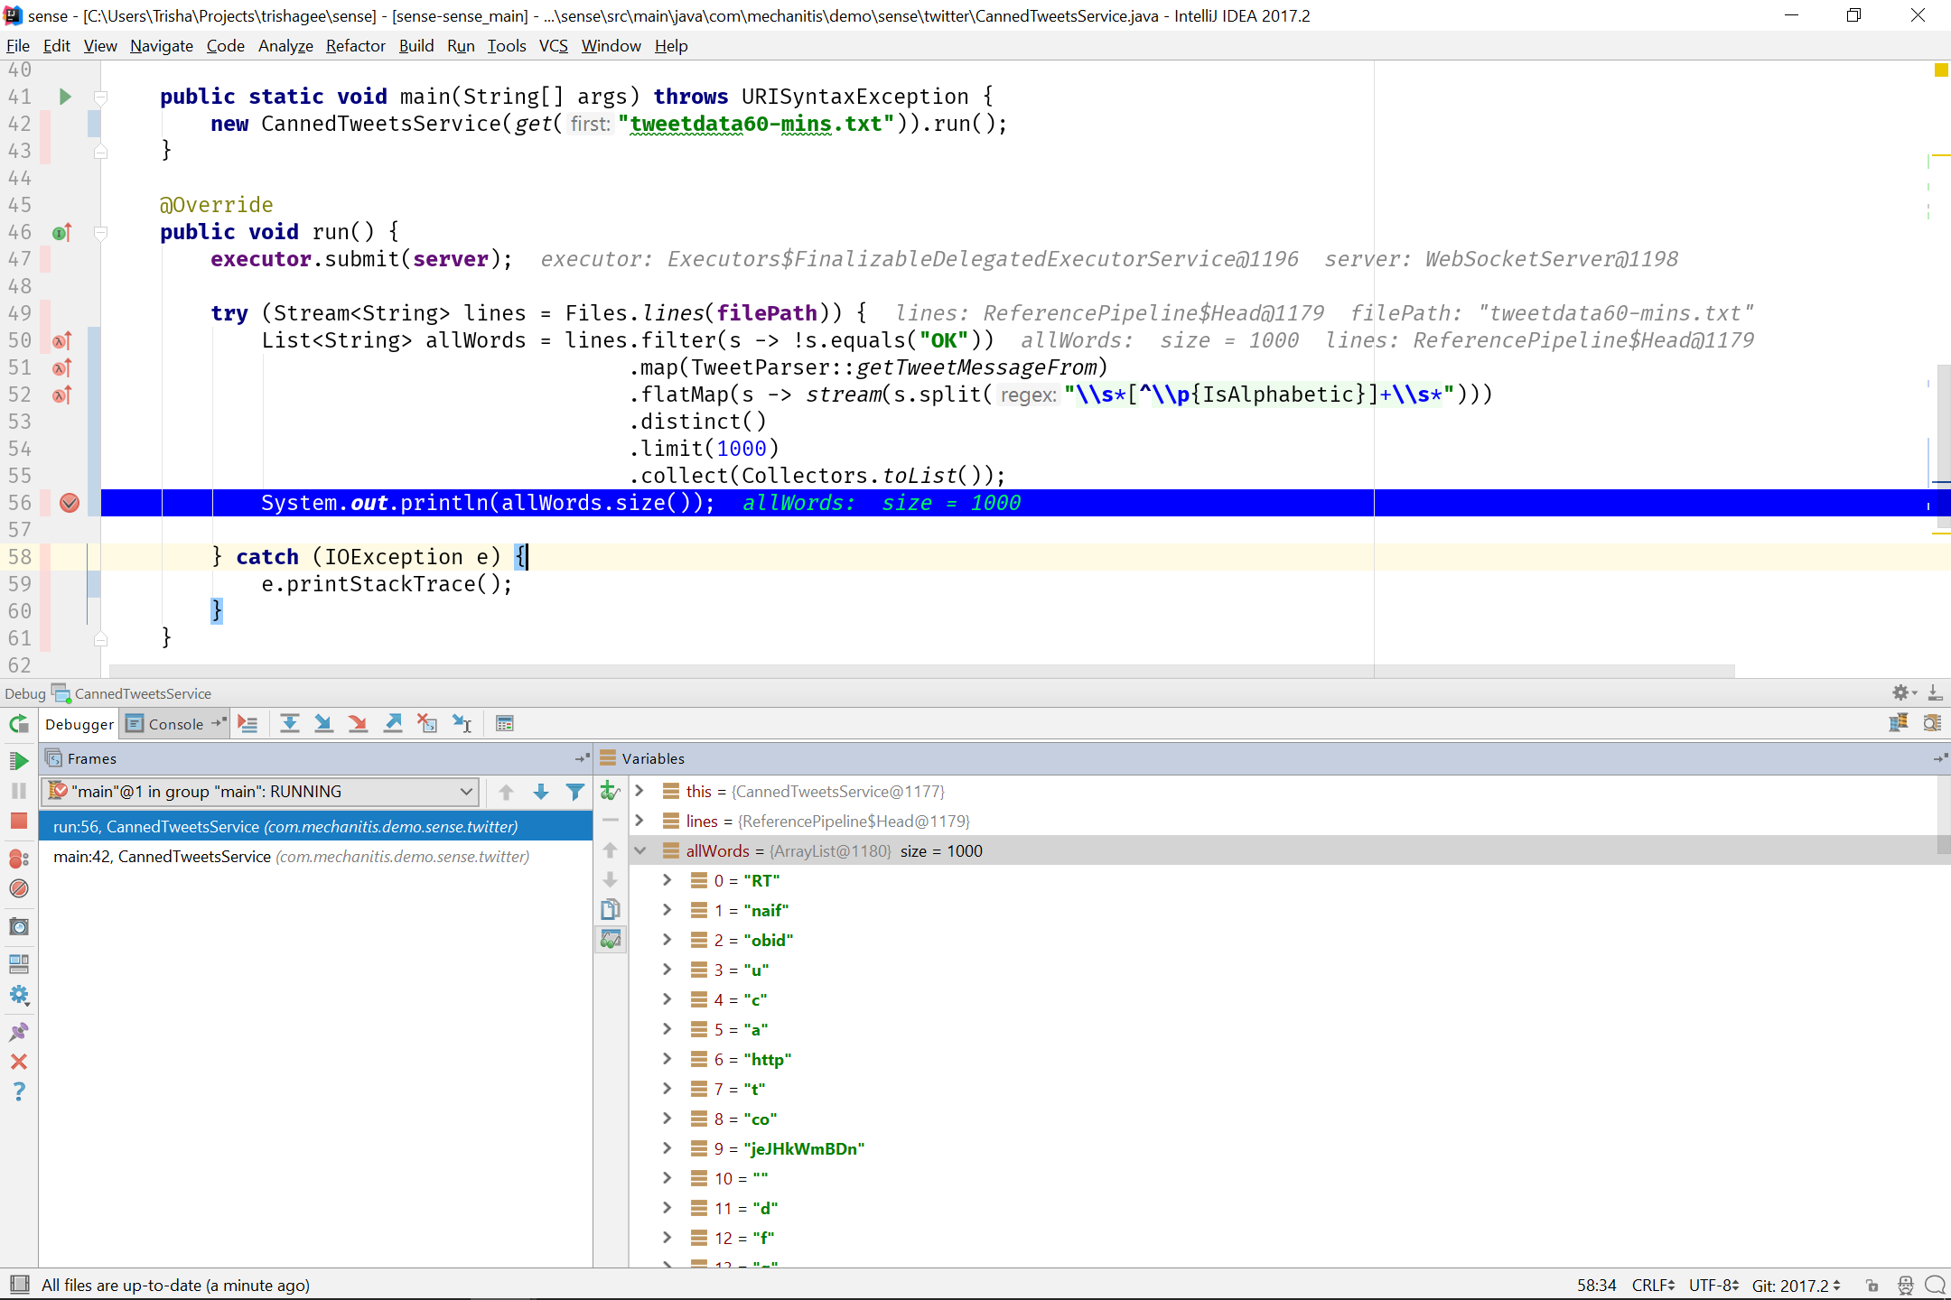Click the Force Step Into icon
This screenshot has width=1951, height=1300.
click(x=358, y=724)
